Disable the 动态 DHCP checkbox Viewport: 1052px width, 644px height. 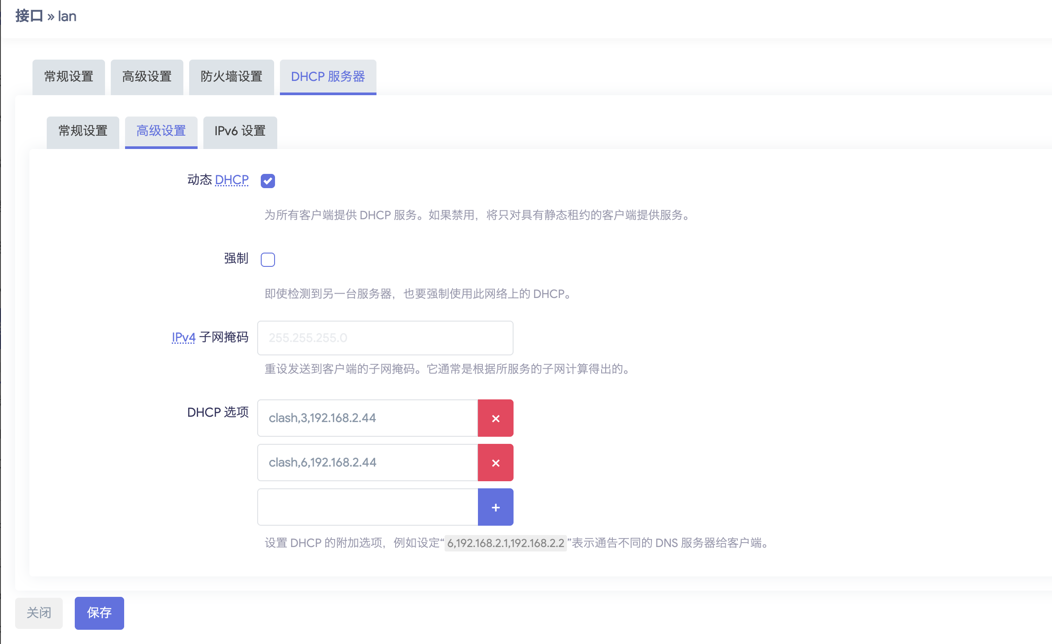268,181
